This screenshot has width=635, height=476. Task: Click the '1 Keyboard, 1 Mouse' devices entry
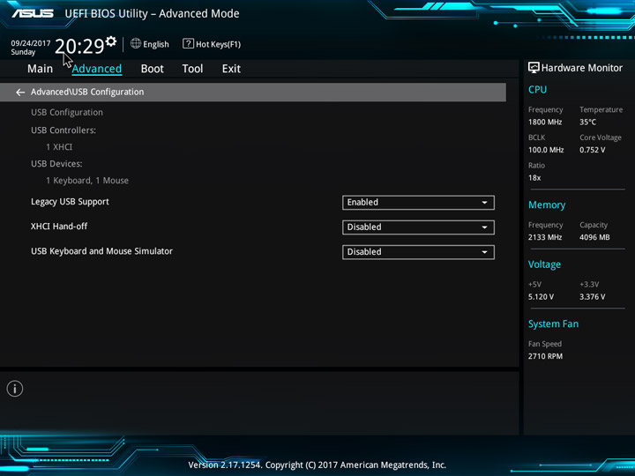[x=87, y=181]
